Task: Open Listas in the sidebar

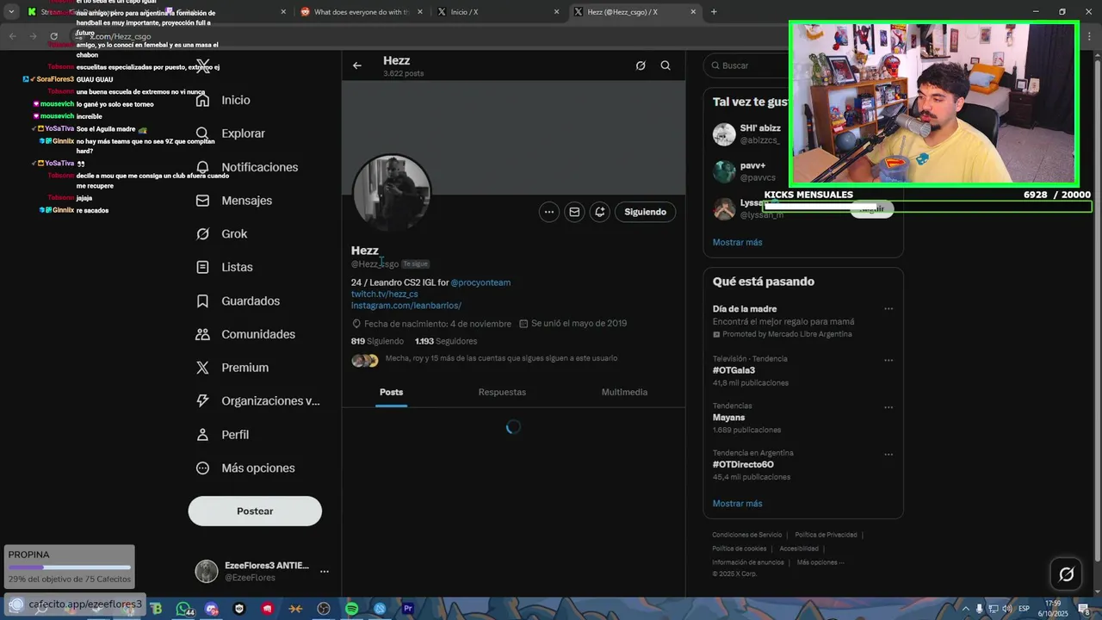Action: point(225,268)
